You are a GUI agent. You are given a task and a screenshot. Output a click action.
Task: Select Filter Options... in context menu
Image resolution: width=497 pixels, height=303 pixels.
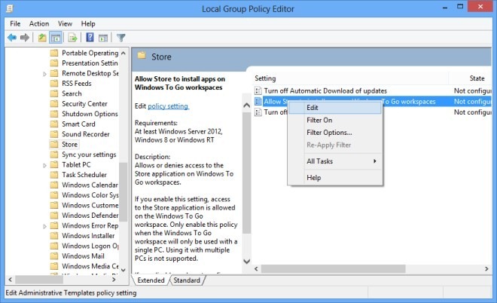click(335, 133)
